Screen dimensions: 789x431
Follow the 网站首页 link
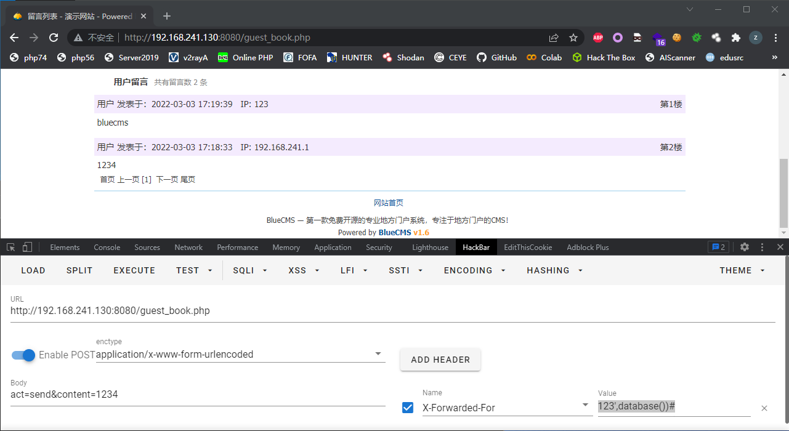389,203
